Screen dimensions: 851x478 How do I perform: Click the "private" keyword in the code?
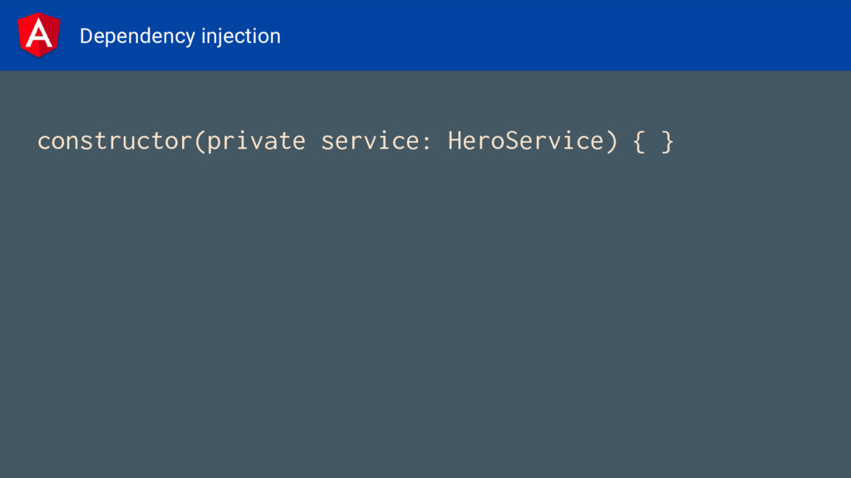pyautogui.click(x=256, y=143)
